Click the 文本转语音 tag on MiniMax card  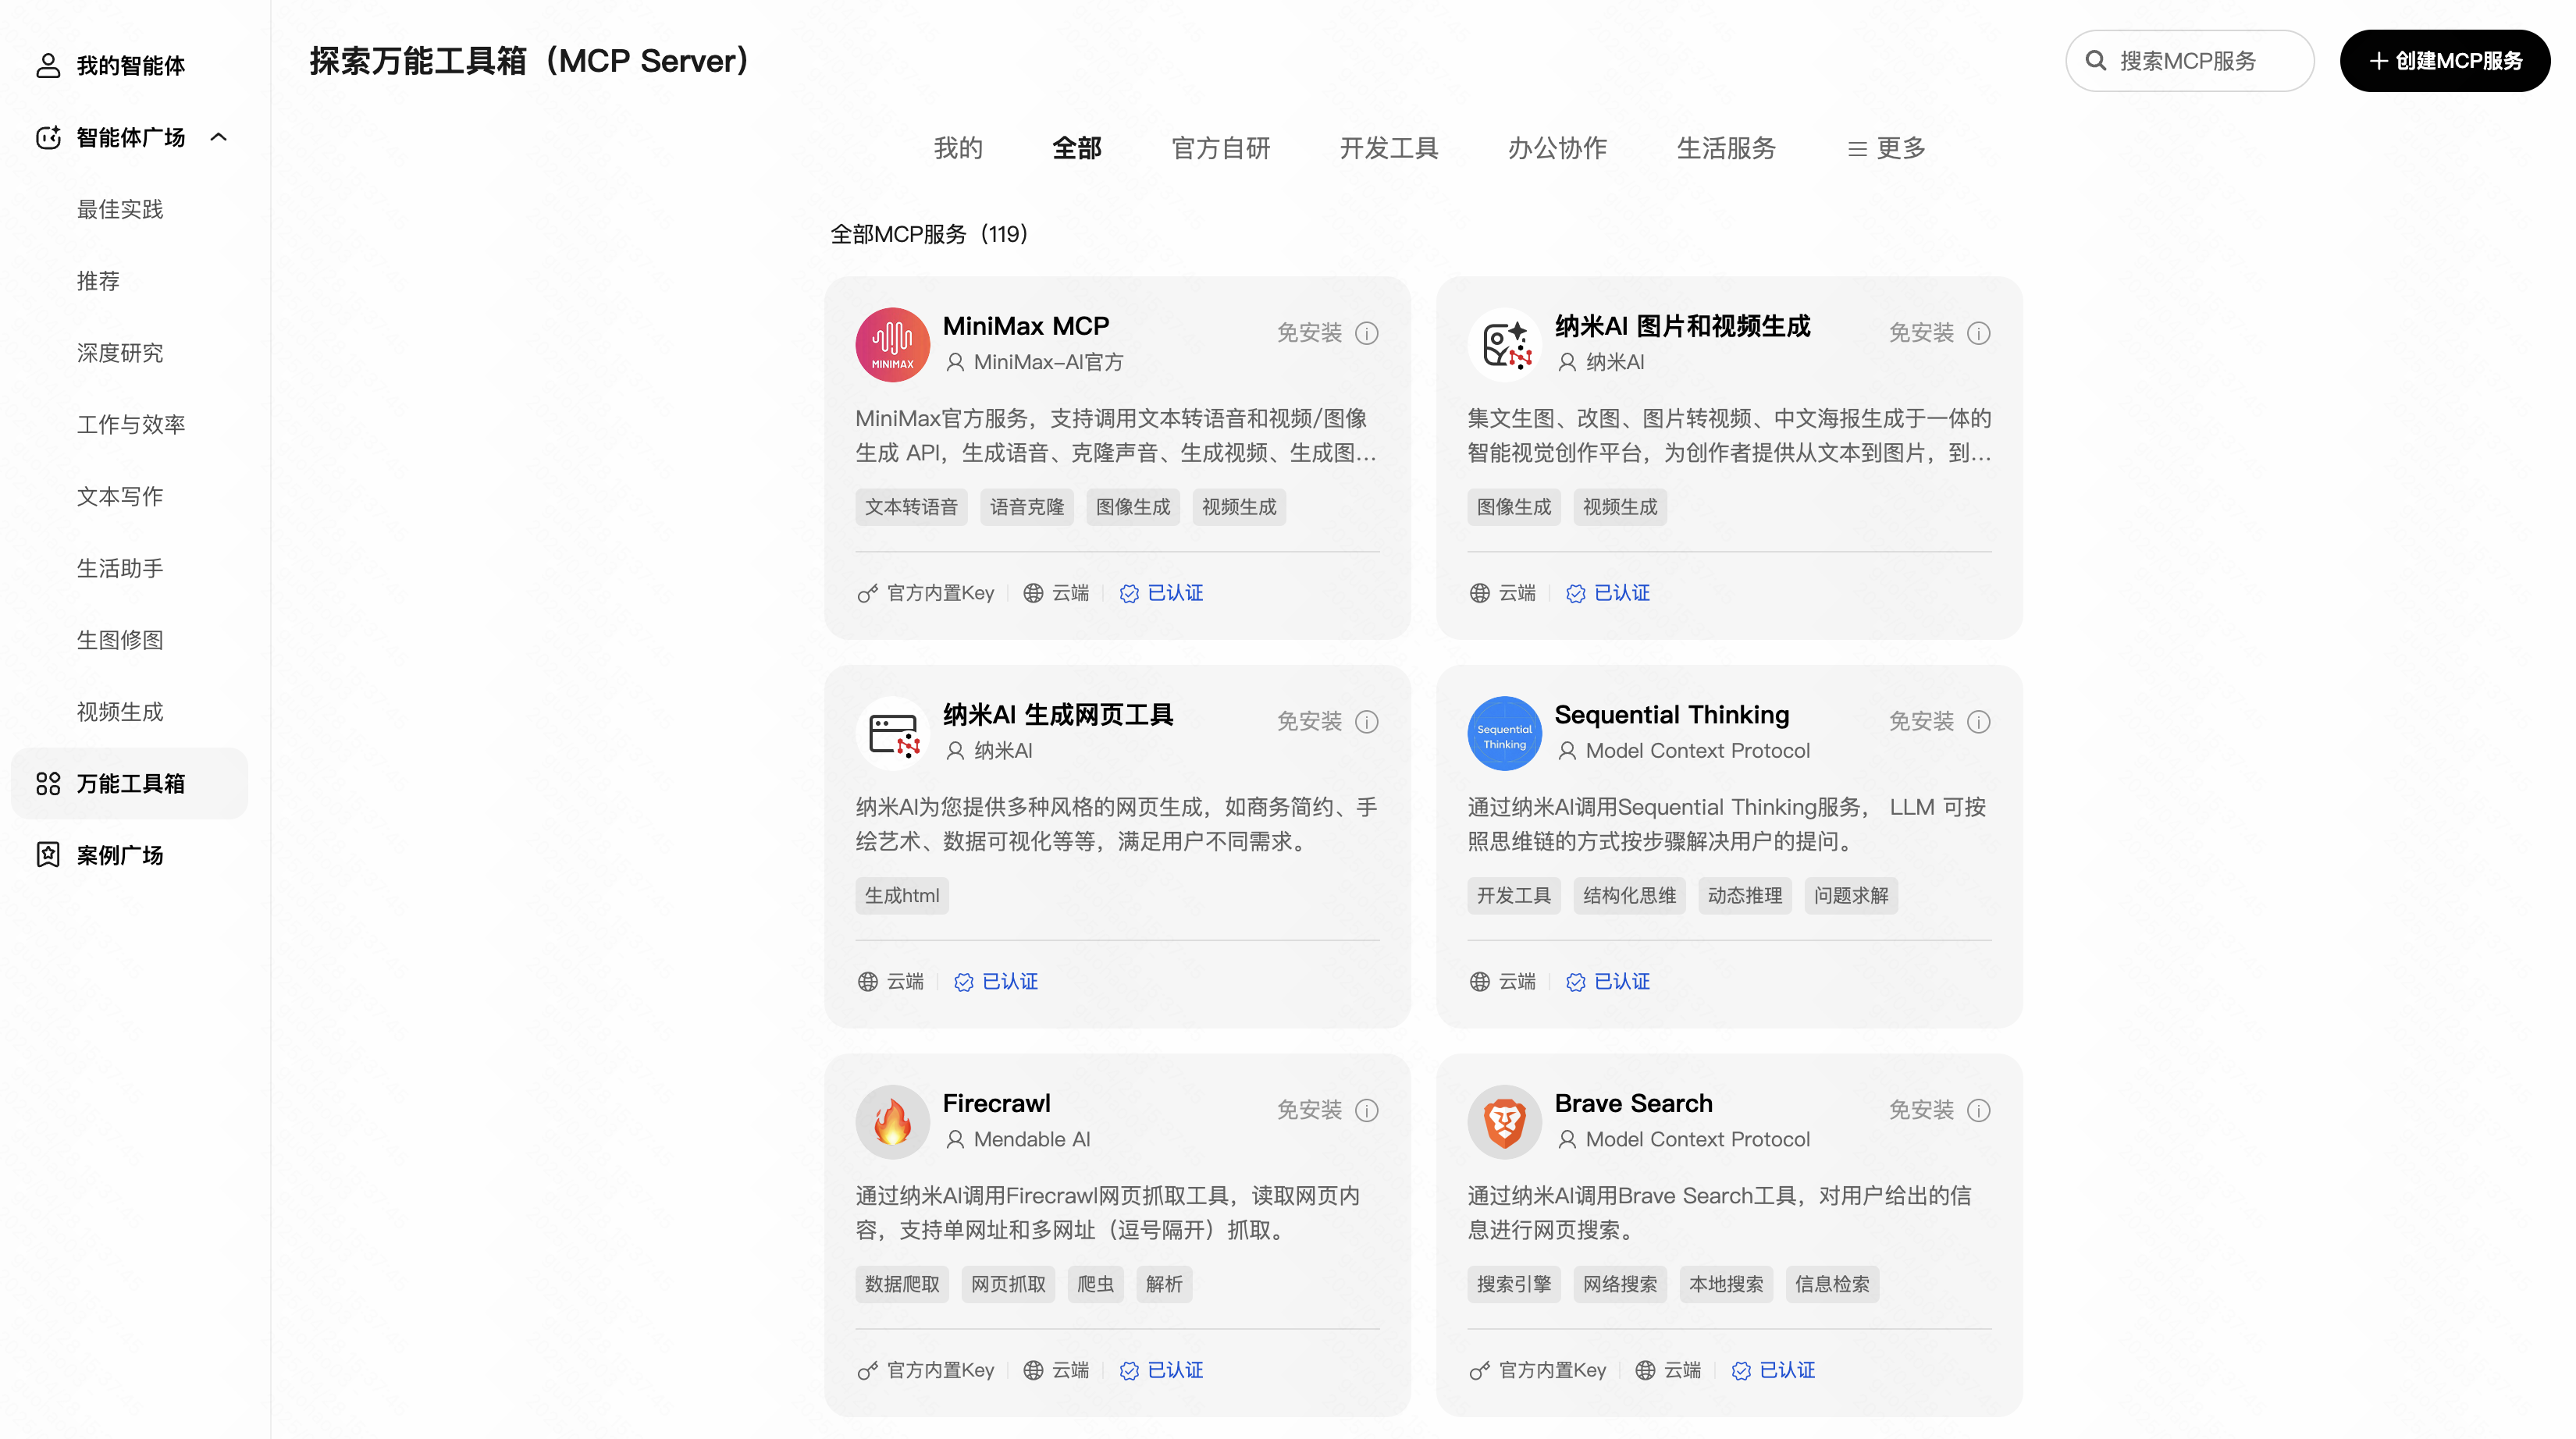pos(911,507)
